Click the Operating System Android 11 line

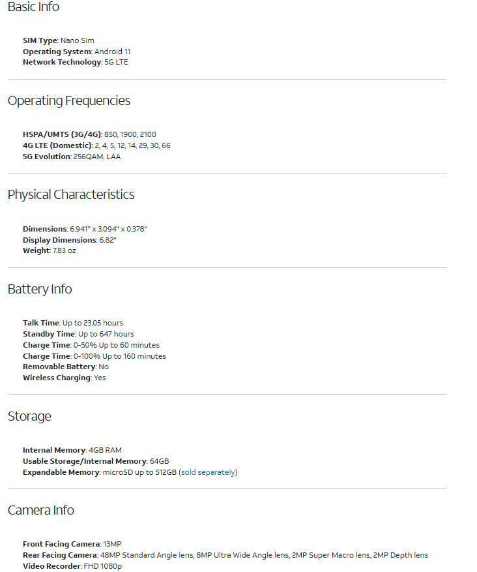[x=76, y=52]
